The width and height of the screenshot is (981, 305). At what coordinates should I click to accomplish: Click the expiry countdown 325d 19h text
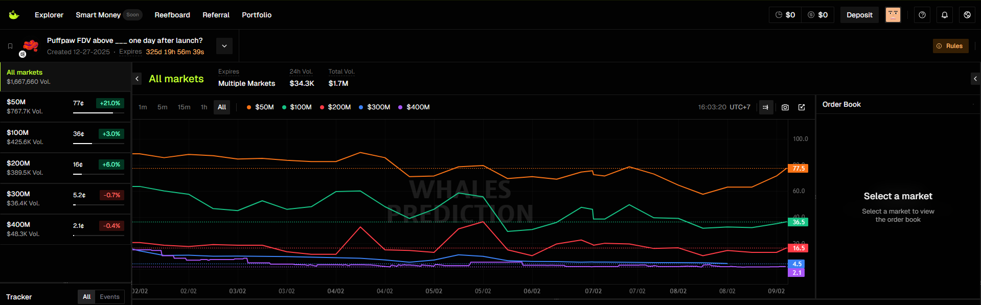tap(175, 52)
